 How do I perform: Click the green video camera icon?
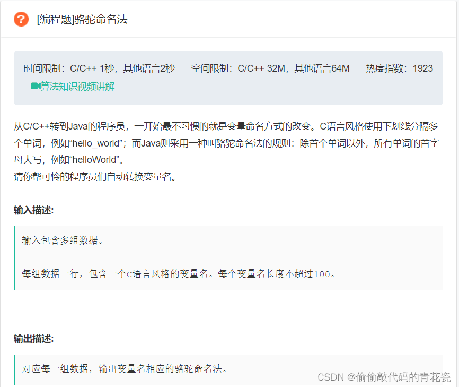(36, 86)
